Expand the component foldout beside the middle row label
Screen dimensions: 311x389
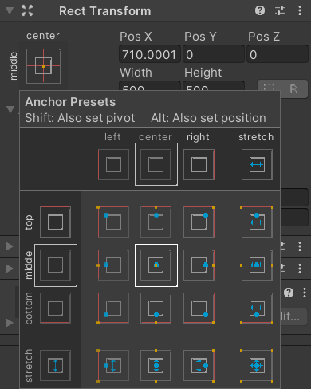pos(10,269)
